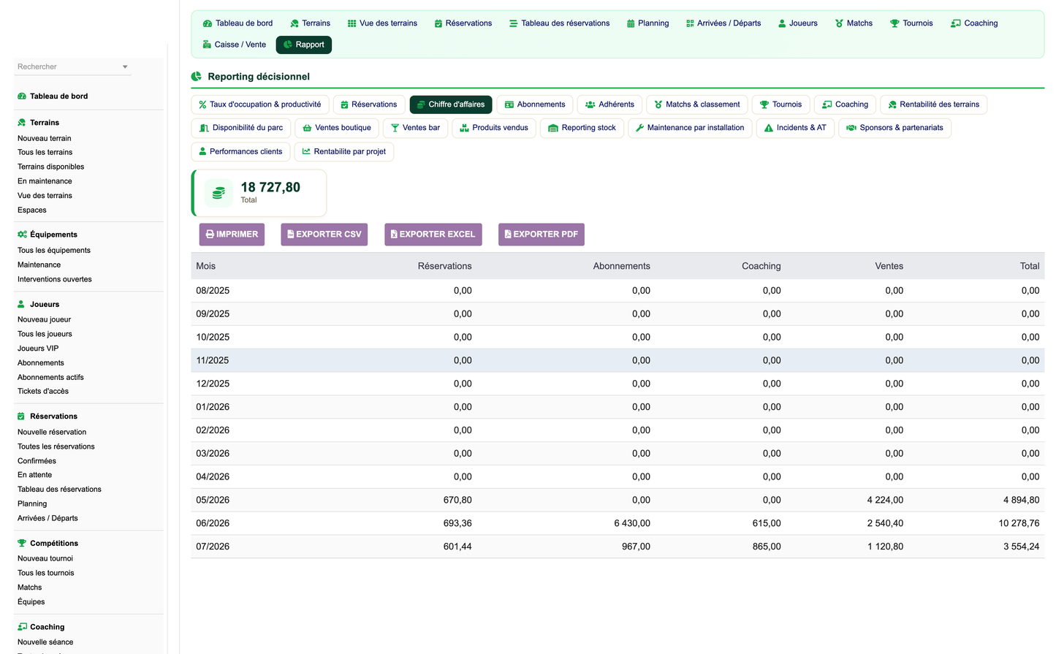1056x654 pixels.
Task: Select Maintenance par installation report tab
Action: click(x=690, y=128)
